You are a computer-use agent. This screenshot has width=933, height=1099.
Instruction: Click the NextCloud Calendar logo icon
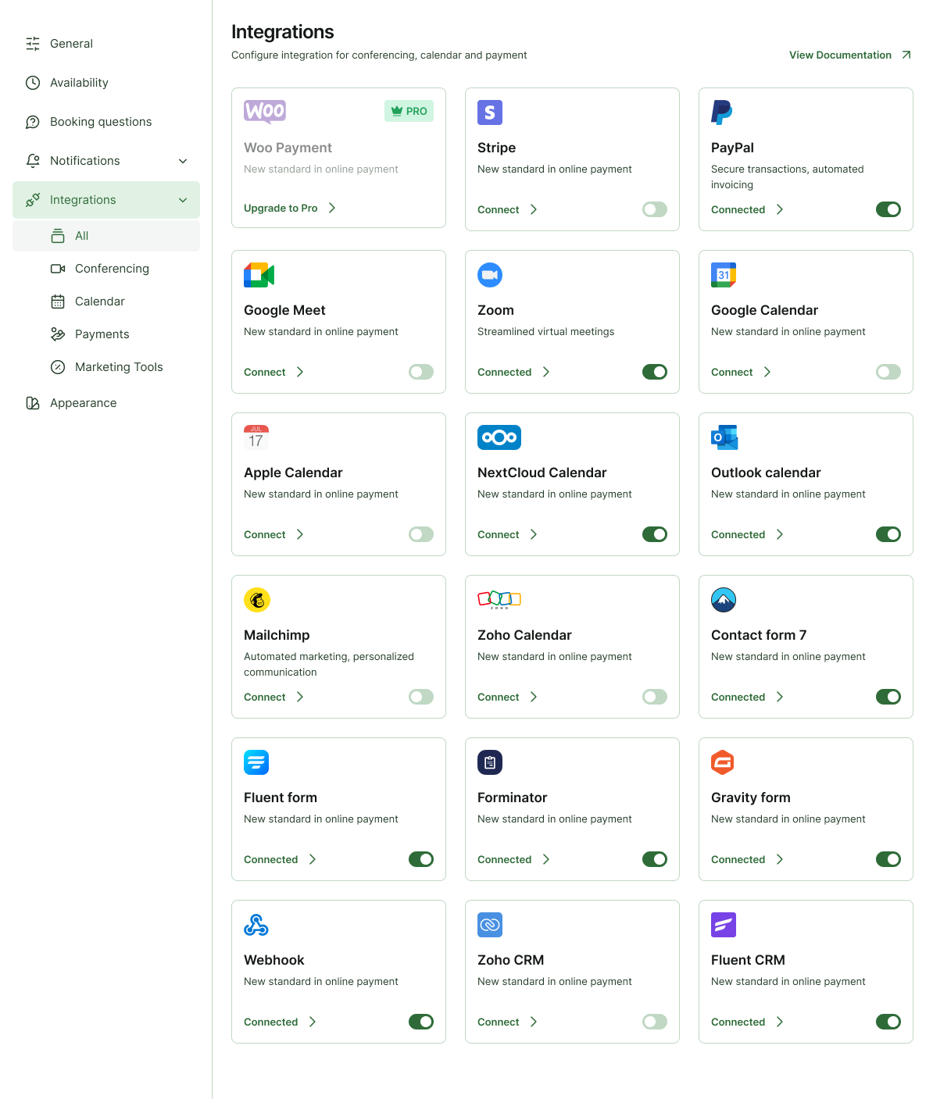click(x=499, y=437)
